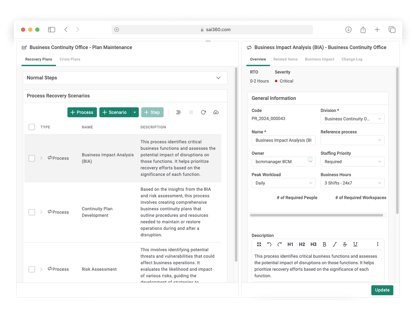Click the add Step button
The width and height of the screenshot is (415, 320).
coord(152,112)
